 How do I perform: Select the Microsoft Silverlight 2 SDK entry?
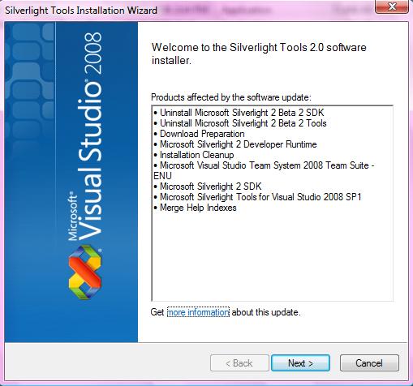[x=208, y=187]
